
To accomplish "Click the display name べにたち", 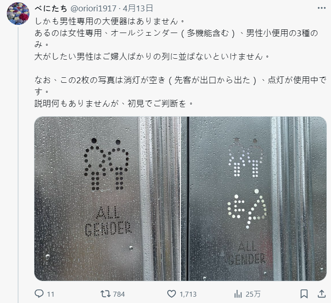I will (x=51, y=9).
